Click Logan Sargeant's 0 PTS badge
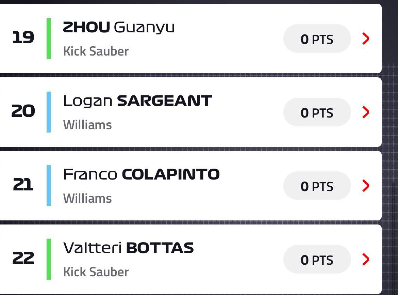The width and height of the screenshot is (398, 295). point(317,112)
